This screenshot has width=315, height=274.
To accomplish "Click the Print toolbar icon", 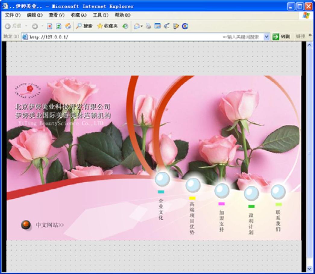I will (148, 26).
